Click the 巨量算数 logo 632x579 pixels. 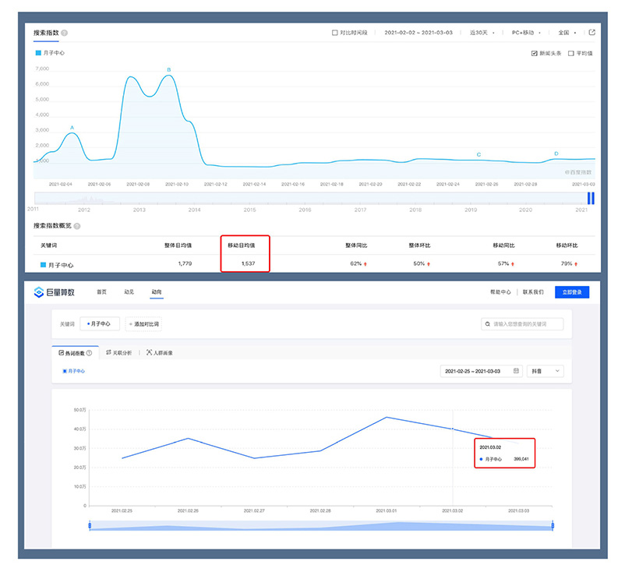click(55, 292)
